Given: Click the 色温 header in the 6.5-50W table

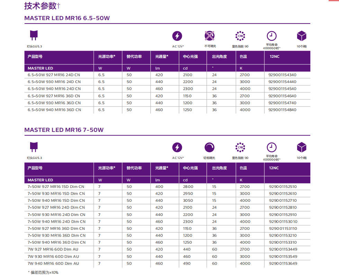Looking at the screenshot, I should click(x=243, y=56).
